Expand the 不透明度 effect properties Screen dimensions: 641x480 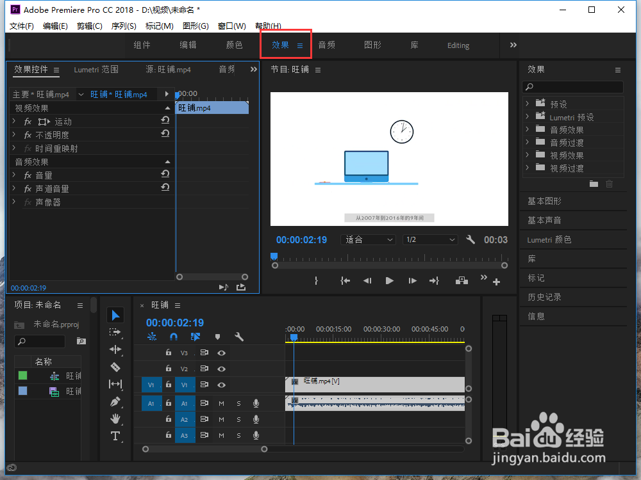click(x=14, y=134)
